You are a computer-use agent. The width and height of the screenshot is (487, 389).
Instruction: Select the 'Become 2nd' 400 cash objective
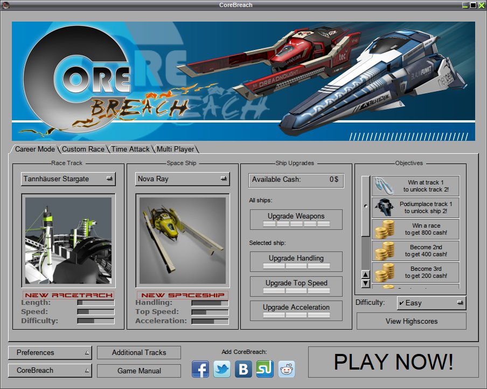tap(415, 251)
